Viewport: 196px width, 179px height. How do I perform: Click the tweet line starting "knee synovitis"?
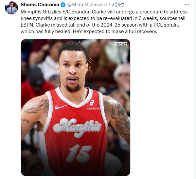tap(103, 18)
